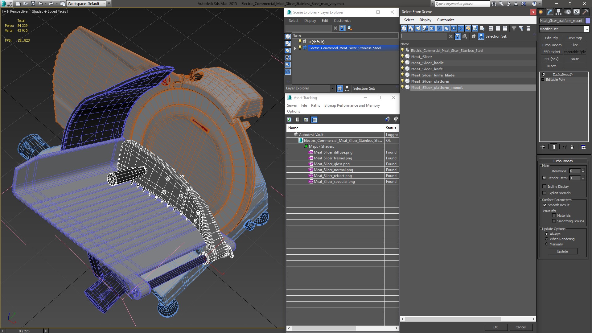Open the Edit menu in Scene Explorer
Screen dimensions: 592x333
click(325, 21)
